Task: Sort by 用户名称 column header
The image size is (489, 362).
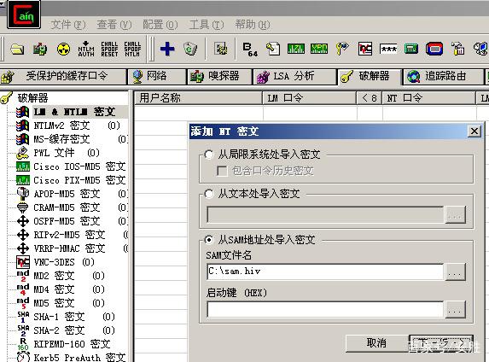Action: coord(198,98)
